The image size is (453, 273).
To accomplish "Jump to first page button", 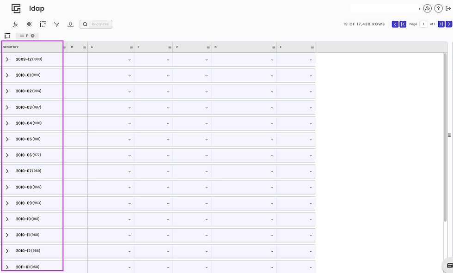I will pyautogui.click(x=403, y=24).
